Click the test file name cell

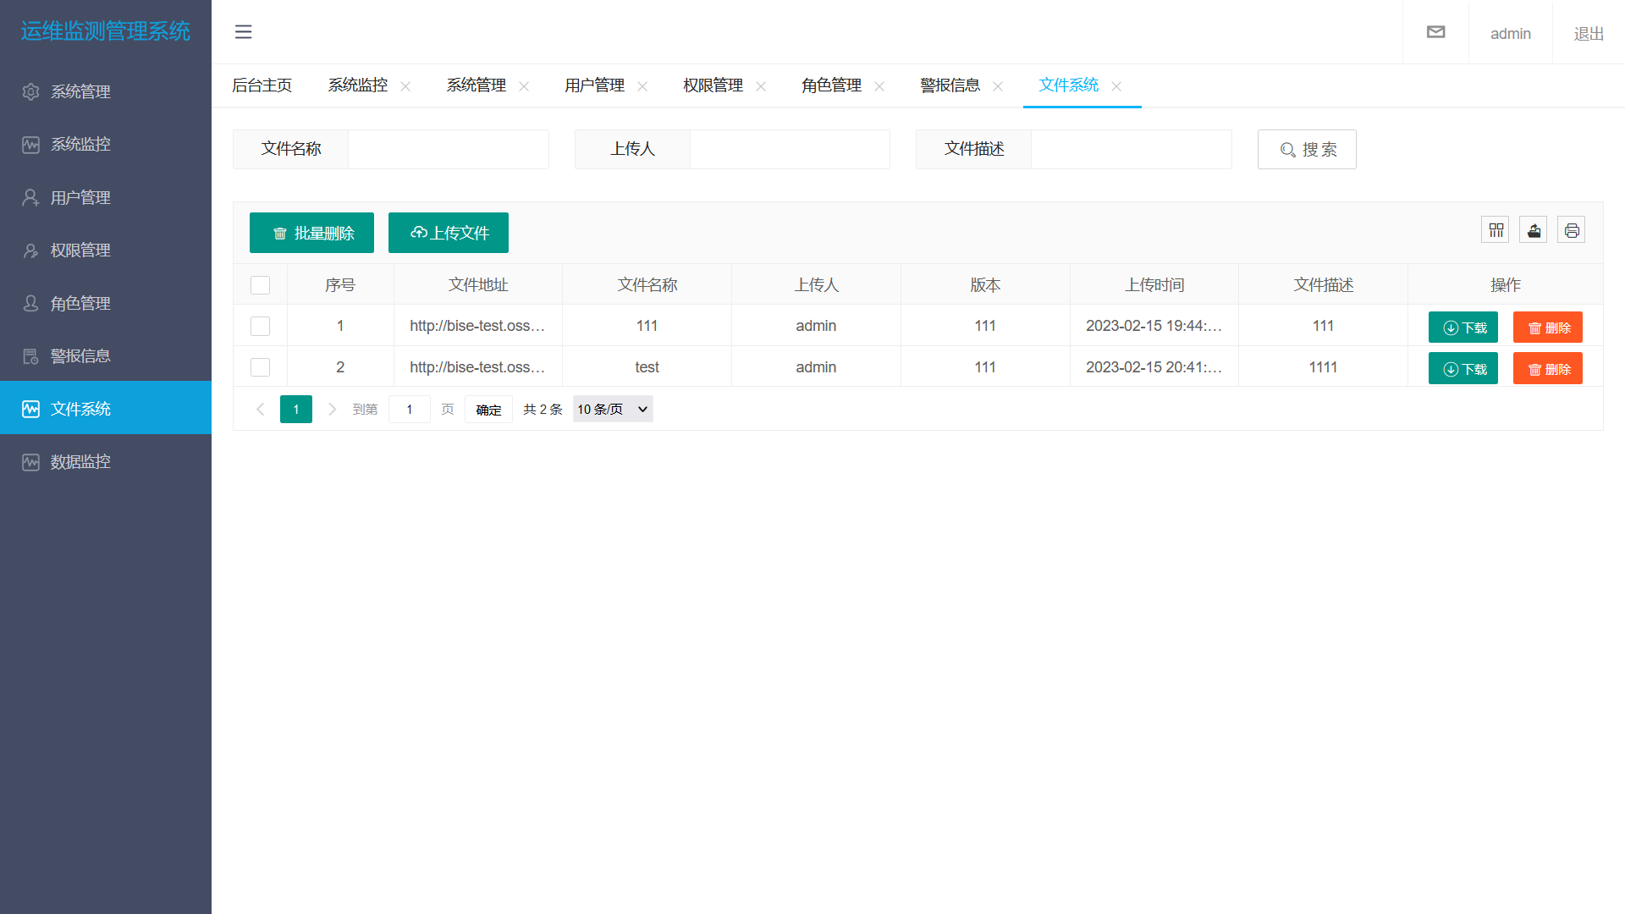[x=647, y=367]
